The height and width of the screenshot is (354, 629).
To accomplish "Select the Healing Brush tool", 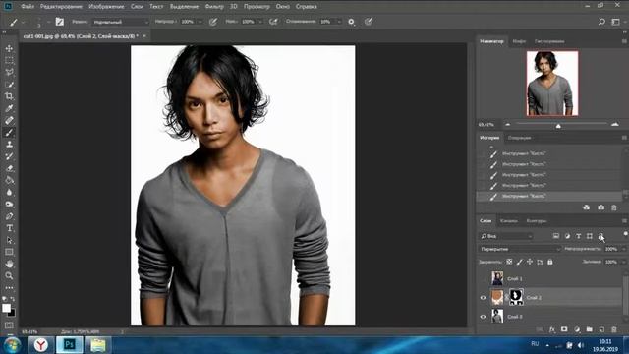I will [x=9, y=120].
